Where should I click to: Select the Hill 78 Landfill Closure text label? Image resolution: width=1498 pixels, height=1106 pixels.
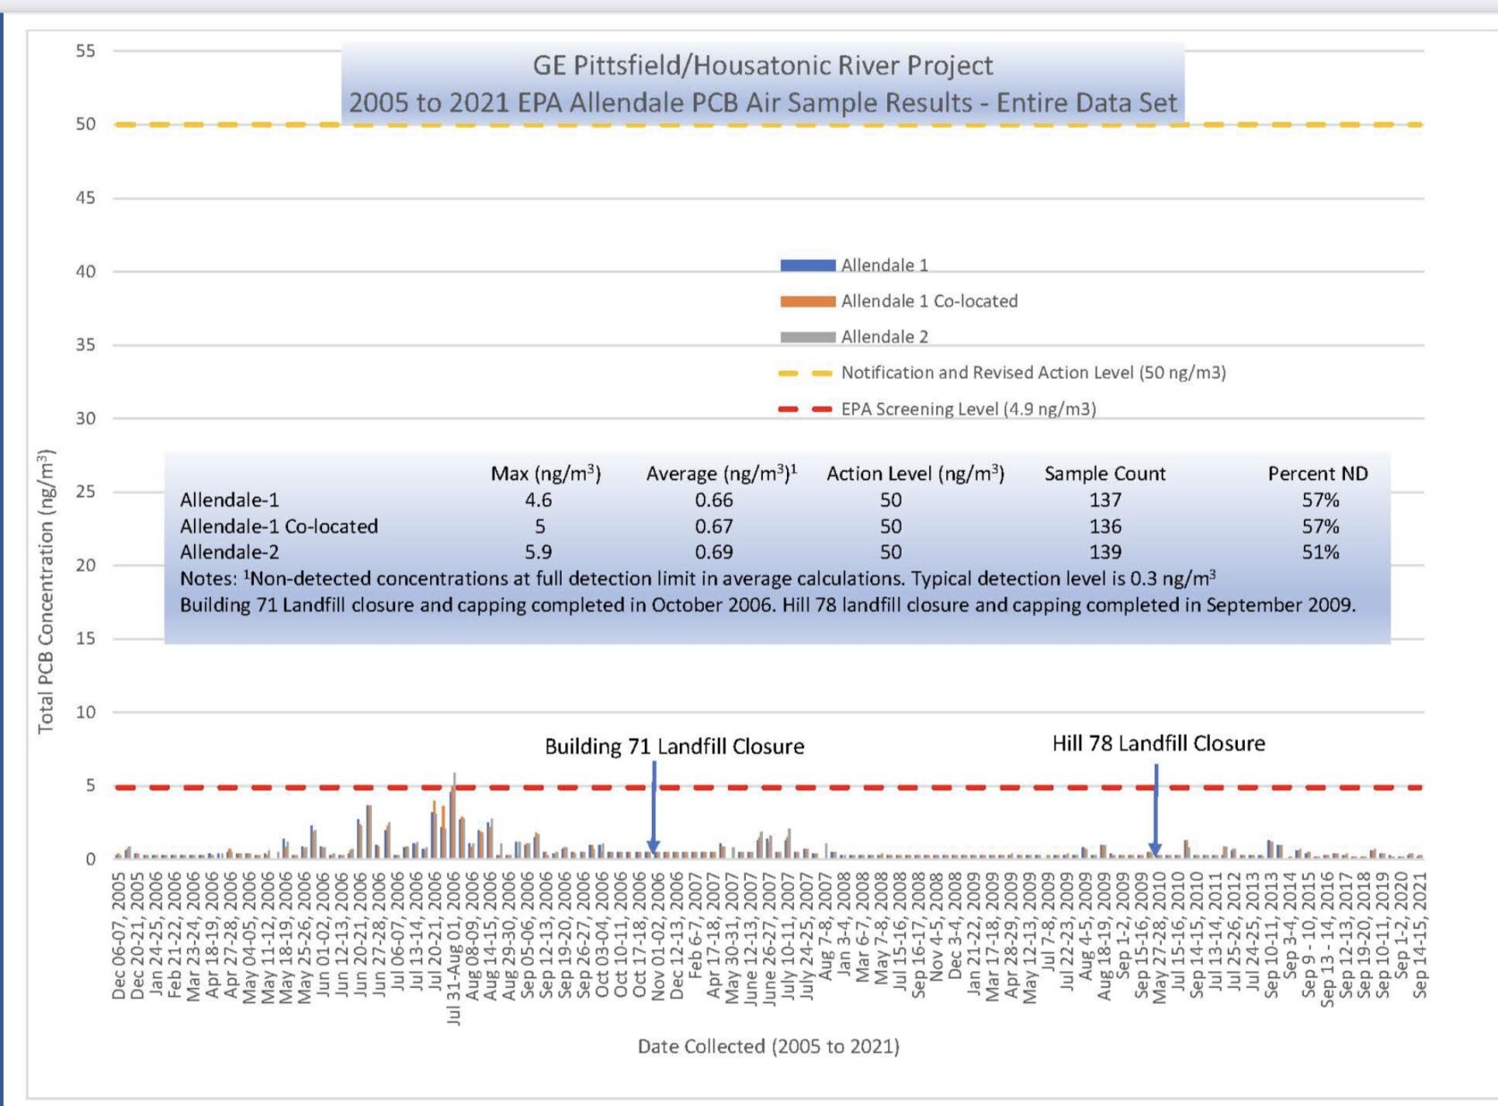click(1158, 743)
